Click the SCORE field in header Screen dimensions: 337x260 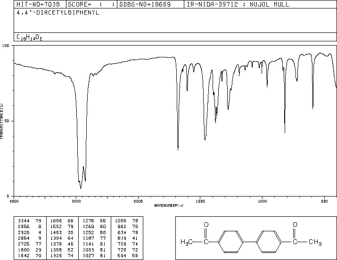click(x=91, y=5)
